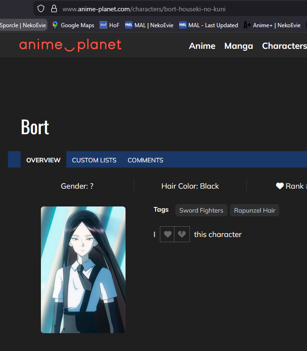This screenshot has width=307, height=351.
Task: Switch to the Comments tab
Action: tap(145, 160)
